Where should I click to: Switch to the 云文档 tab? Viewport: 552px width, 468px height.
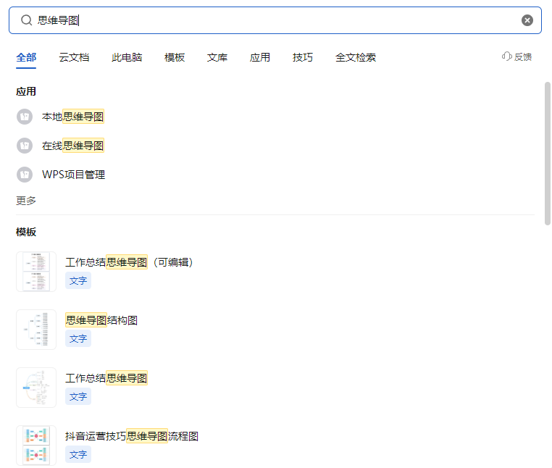pos(74,57)
